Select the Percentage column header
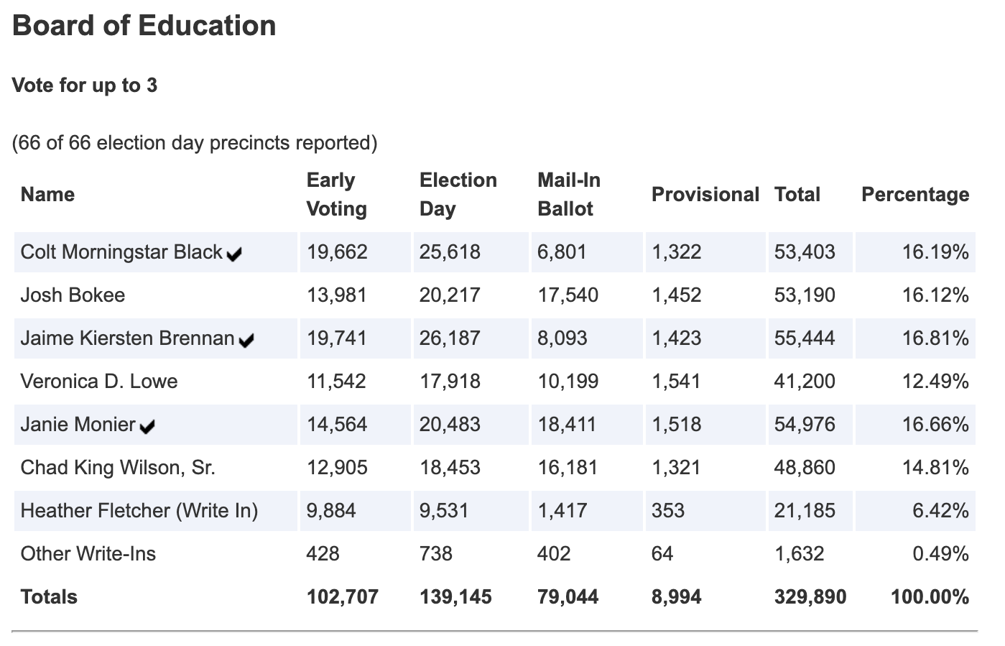1005x646 pixels. pyautogui.click(x=914, y=195)
